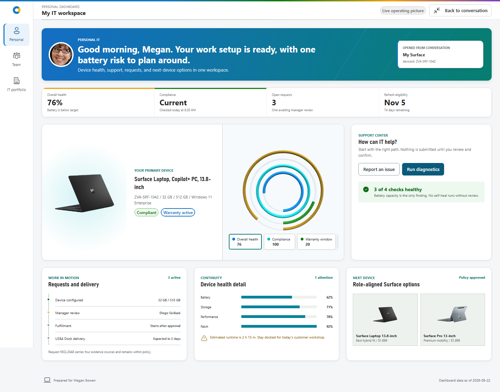
Task: Click Megan's profile avatar
Action: coord(61,55)
